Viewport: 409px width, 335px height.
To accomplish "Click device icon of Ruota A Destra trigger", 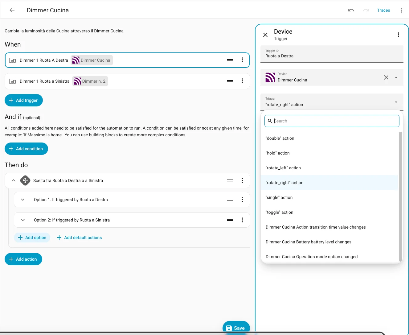I will [x=12, y=60].
